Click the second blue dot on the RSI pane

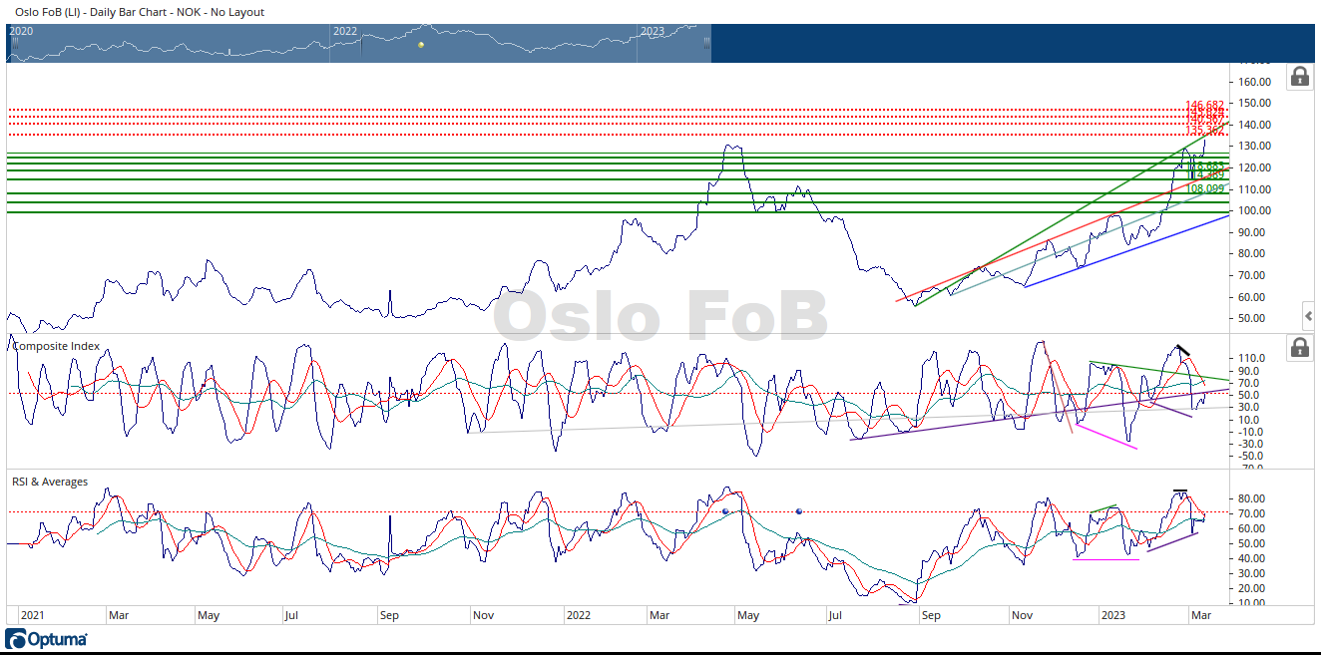799,510
